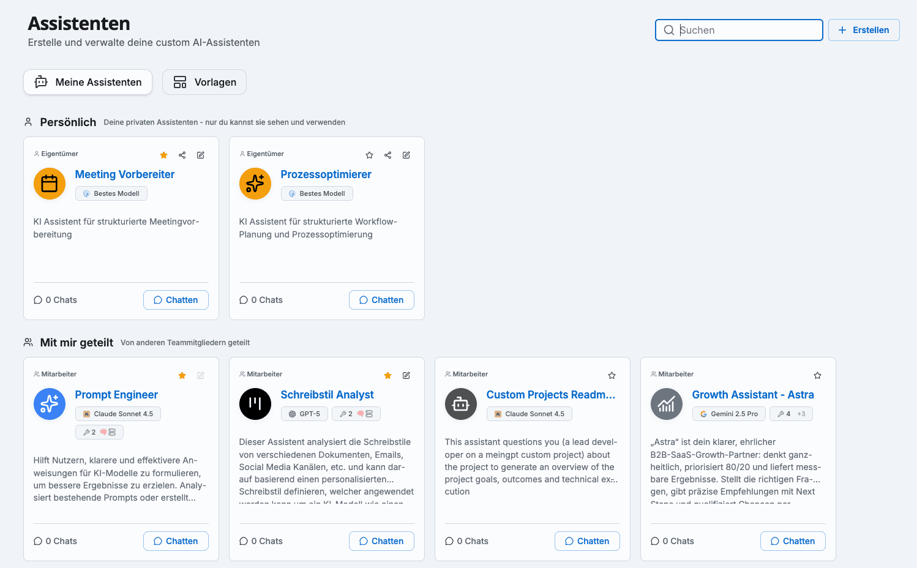This screenshot has width=917, height=568.
Task: Share the Prozessoptimierer assistant
Action: click(x=387, y=155)
